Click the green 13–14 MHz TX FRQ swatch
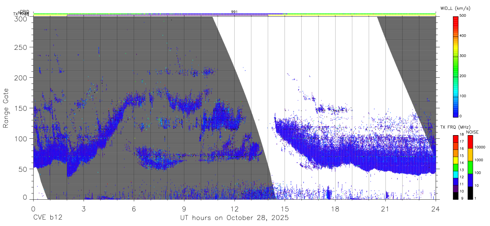This screenshot has height=226, width=490. coord(456,167)
